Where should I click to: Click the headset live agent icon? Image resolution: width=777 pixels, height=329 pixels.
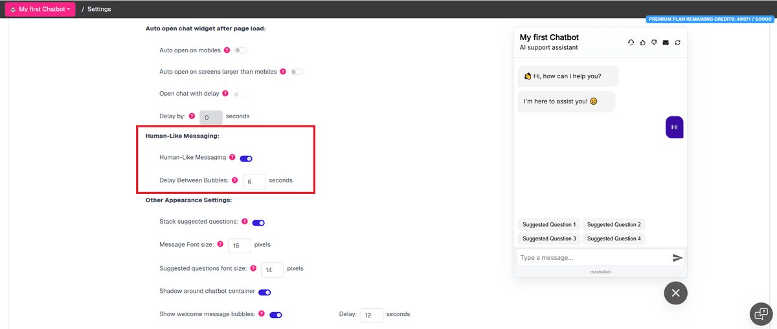[631, 43]
